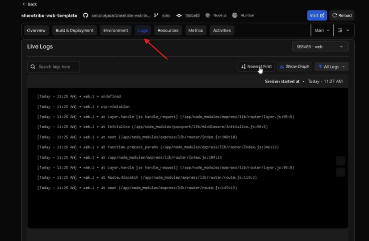The image size is (369, 241).
Task: Select the 'Route.dispatch' log line
Action: pos(147,178)
